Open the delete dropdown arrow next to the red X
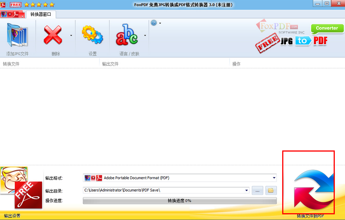This screenshot has width=345, height=220. [x=71, y=36]
